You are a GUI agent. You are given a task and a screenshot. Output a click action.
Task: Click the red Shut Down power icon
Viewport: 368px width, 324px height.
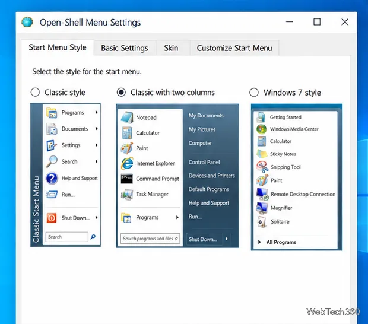click(x=52, y=218)
